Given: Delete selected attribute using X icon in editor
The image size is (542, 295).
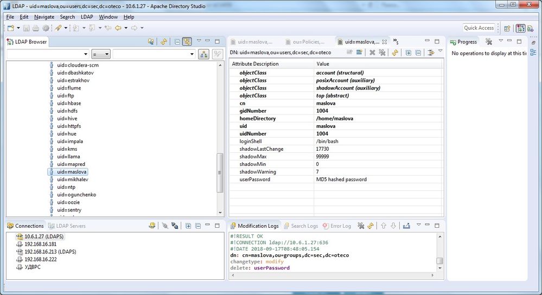Looking at the screenshot, I should pos(372,53).
